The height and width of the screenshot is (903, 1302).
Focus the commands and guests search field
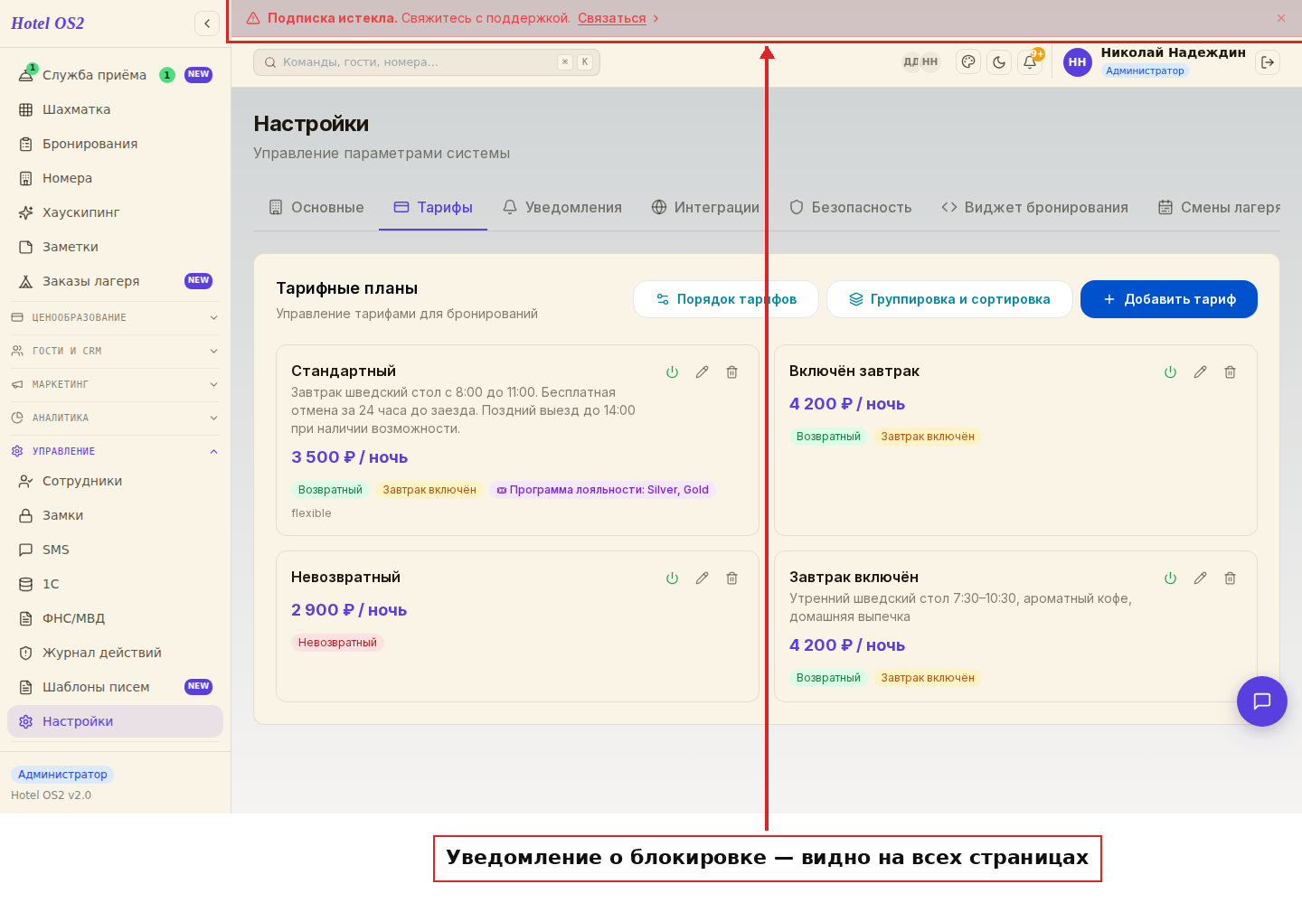tap(427, 62)
